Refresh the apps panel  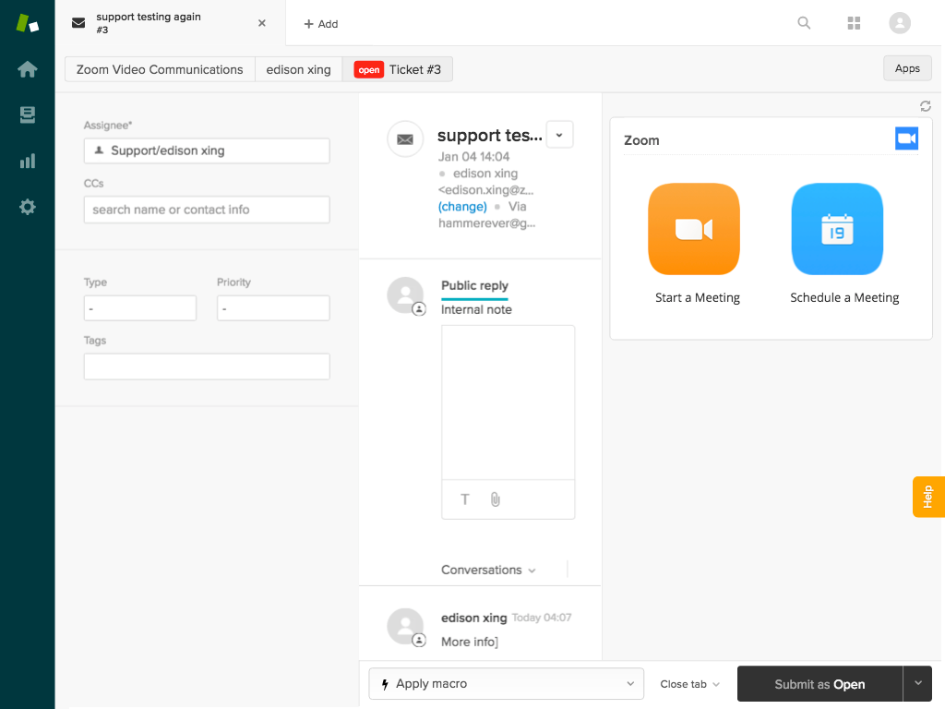tap(925, 106)
